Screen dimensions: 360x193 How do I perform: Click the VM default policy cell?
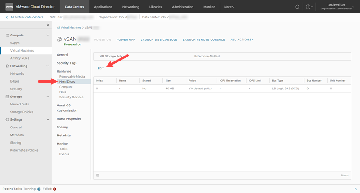pyautogui.click(x=200, y=88)
